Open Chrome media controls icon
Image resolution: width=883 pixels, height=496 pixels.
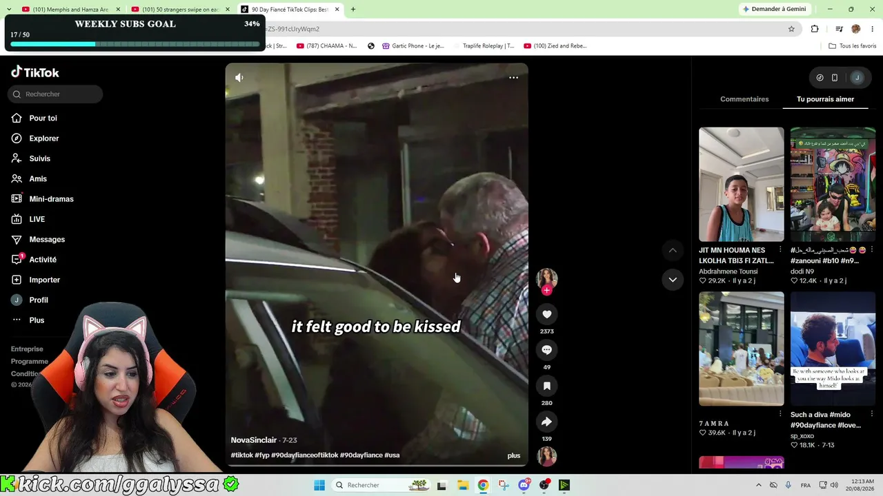(839, 29)
